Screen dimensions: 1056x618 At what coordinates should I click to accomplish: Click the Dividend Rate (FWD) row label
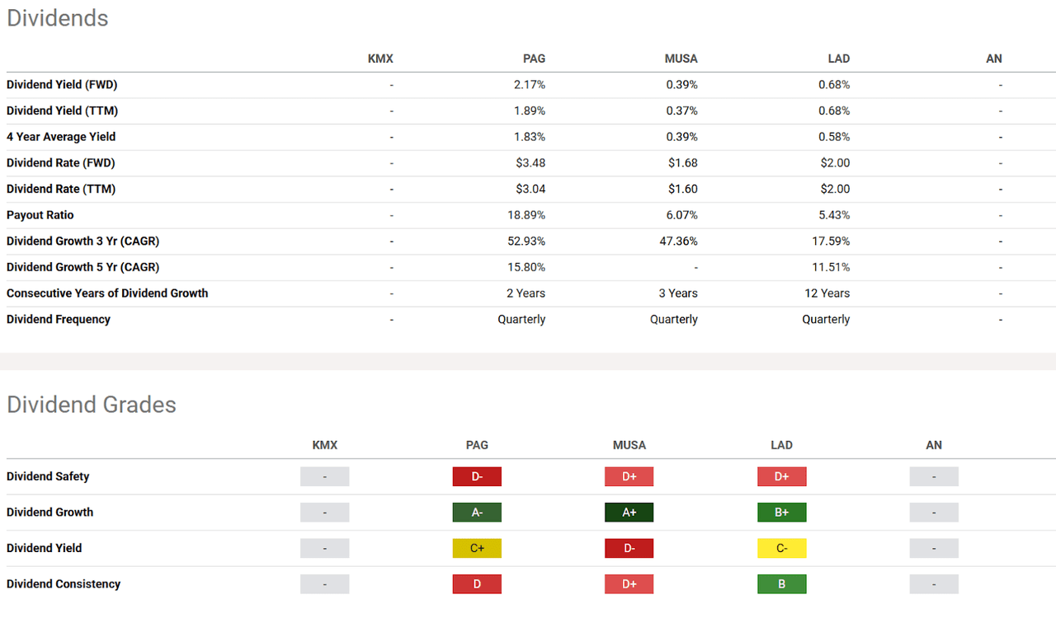[x=60, y=163]
